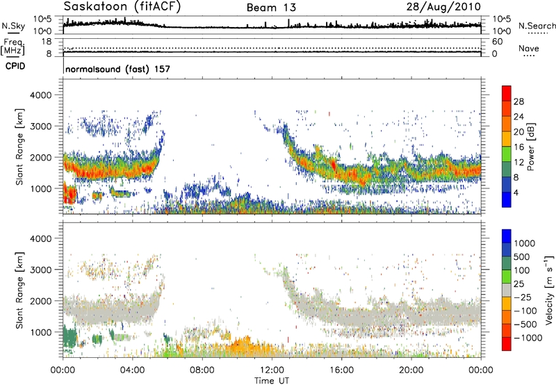Click the 'N.Sky' legend label
This screenshot has height=385, width=556.
tap(13, 26)
